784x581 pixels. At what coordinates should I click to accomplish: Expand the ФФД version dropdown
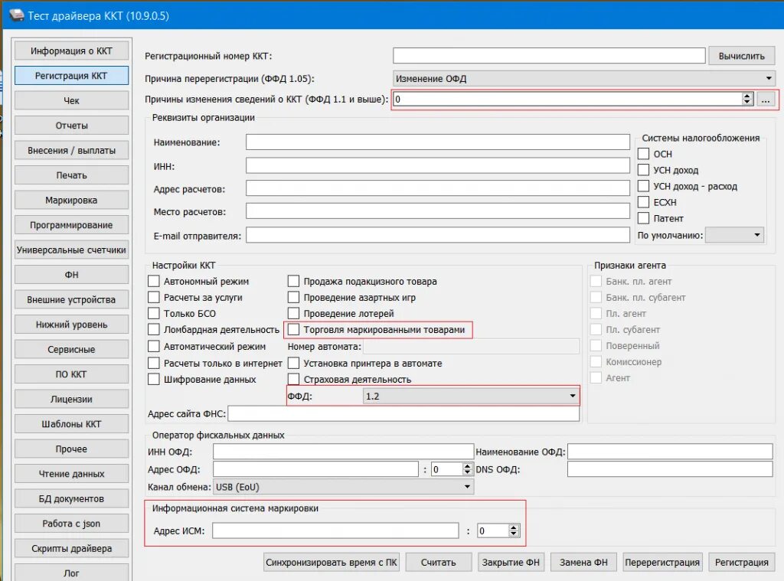(471, 396)
